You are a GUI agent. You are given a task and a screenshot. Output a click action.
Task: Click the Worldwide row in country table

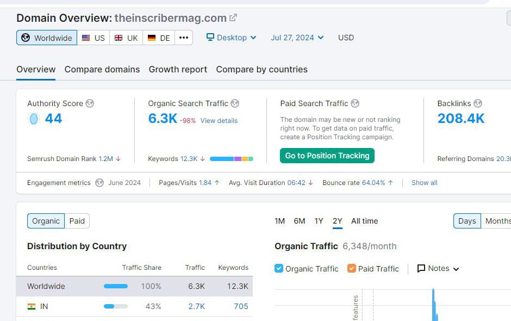click(x=134, y=286)
